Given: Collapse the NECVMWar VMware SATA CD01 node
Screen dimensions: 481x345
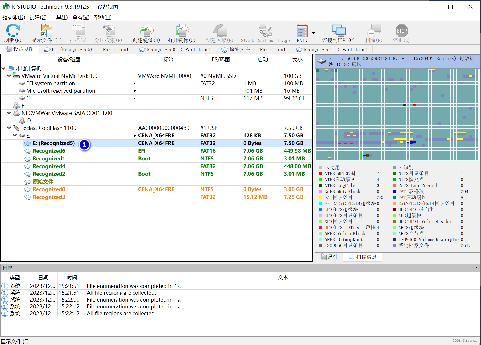Looking at the screenshot, I should coord(9,113).
